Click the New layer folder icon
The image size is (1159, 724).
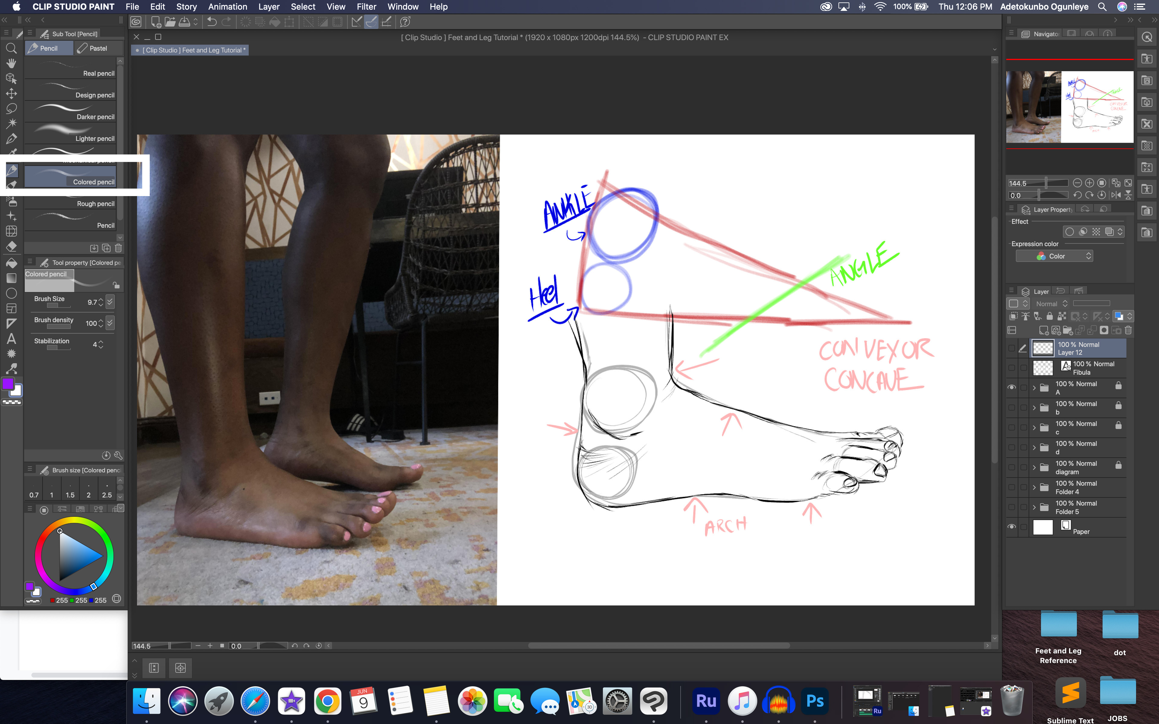click(1068, 330)
